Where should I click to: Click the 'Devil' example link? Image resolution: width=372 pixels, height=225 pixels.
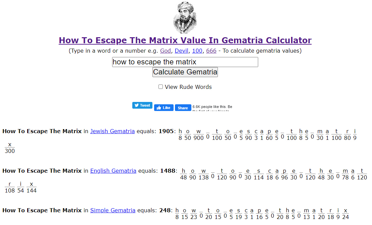click(x=181, y=51)
